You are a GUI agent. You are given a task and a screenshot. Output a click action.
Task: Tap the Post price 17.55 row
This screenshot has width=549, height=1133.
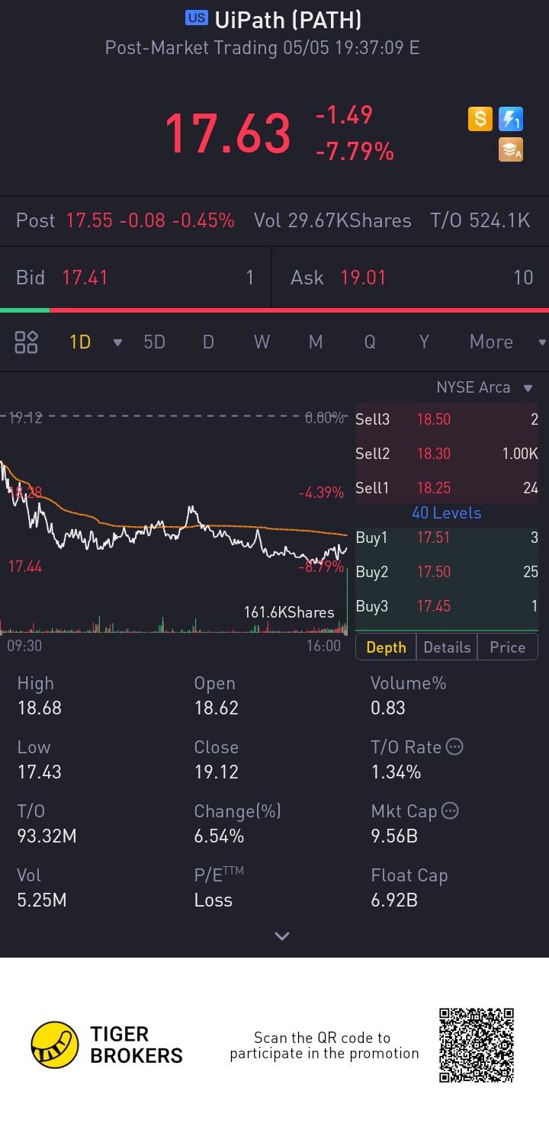tap(125, 221)
